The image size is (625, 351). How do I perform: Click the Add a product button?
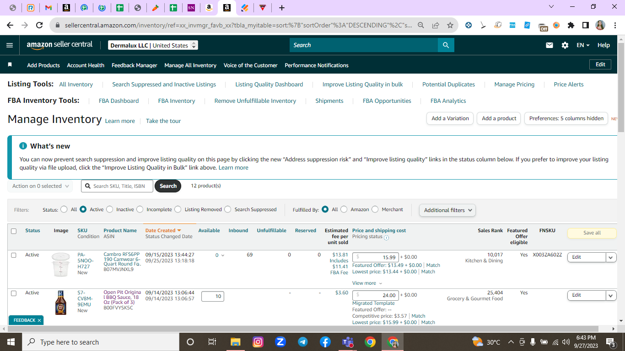click(499, 118)
